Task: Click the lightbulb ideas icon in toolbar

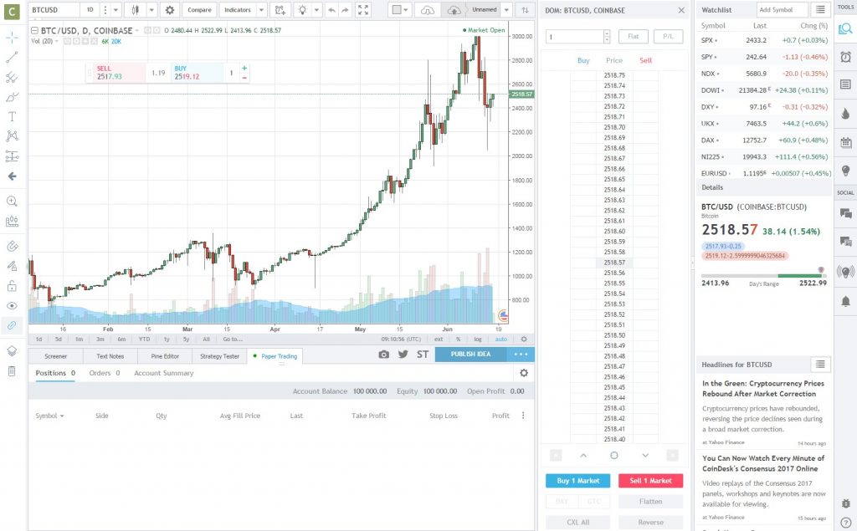Action: coord(302,10)
